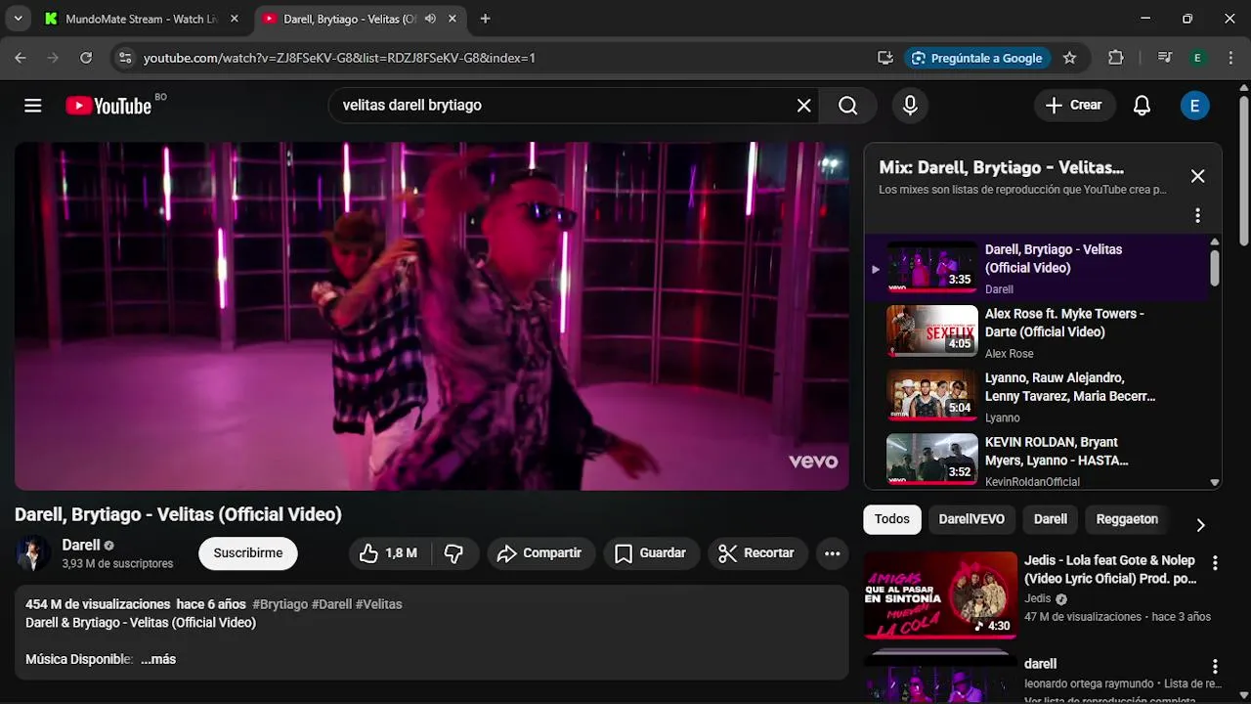
Task: Click Pregúntale a Google button
Action: (976, 58)
